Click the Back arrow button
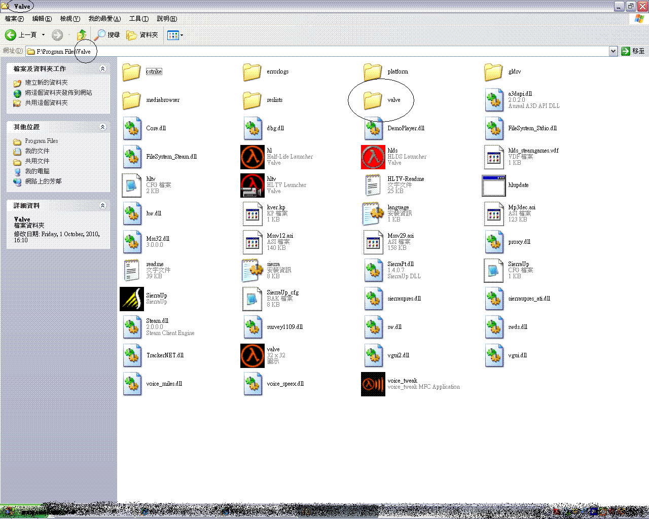The image size is (649, 519). [x=11, y=35]
